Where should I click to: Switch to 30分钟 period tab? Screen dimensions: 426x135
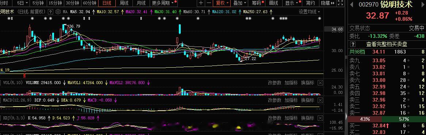coord(73,3)
